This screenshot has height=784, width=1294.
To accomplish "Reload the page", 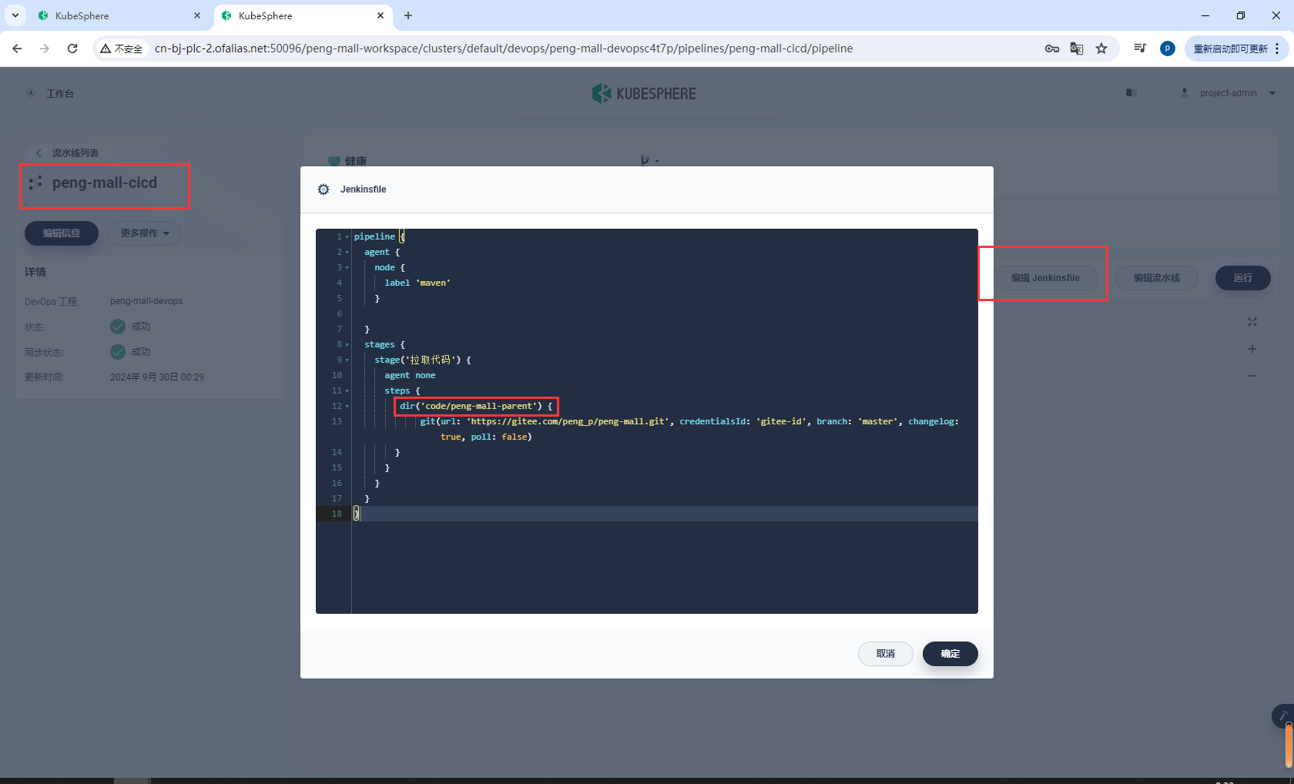I will (72, 49).
